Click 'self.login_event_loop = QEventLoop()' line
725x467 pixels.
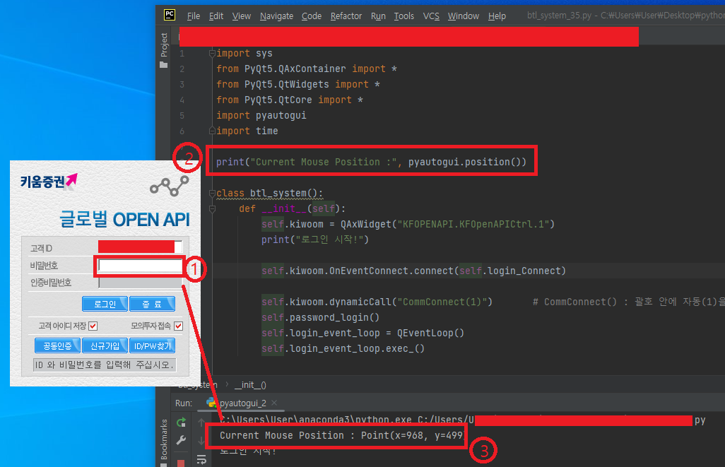[362, 333]
